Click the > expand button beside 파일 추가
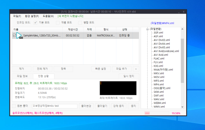Screen dimensions: 205x130 (x=136, y=69)
